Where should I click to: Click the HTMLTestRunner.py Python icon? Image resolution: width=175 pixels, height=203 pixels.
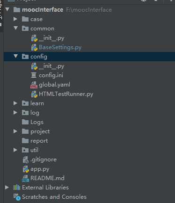tap(34, 94)
